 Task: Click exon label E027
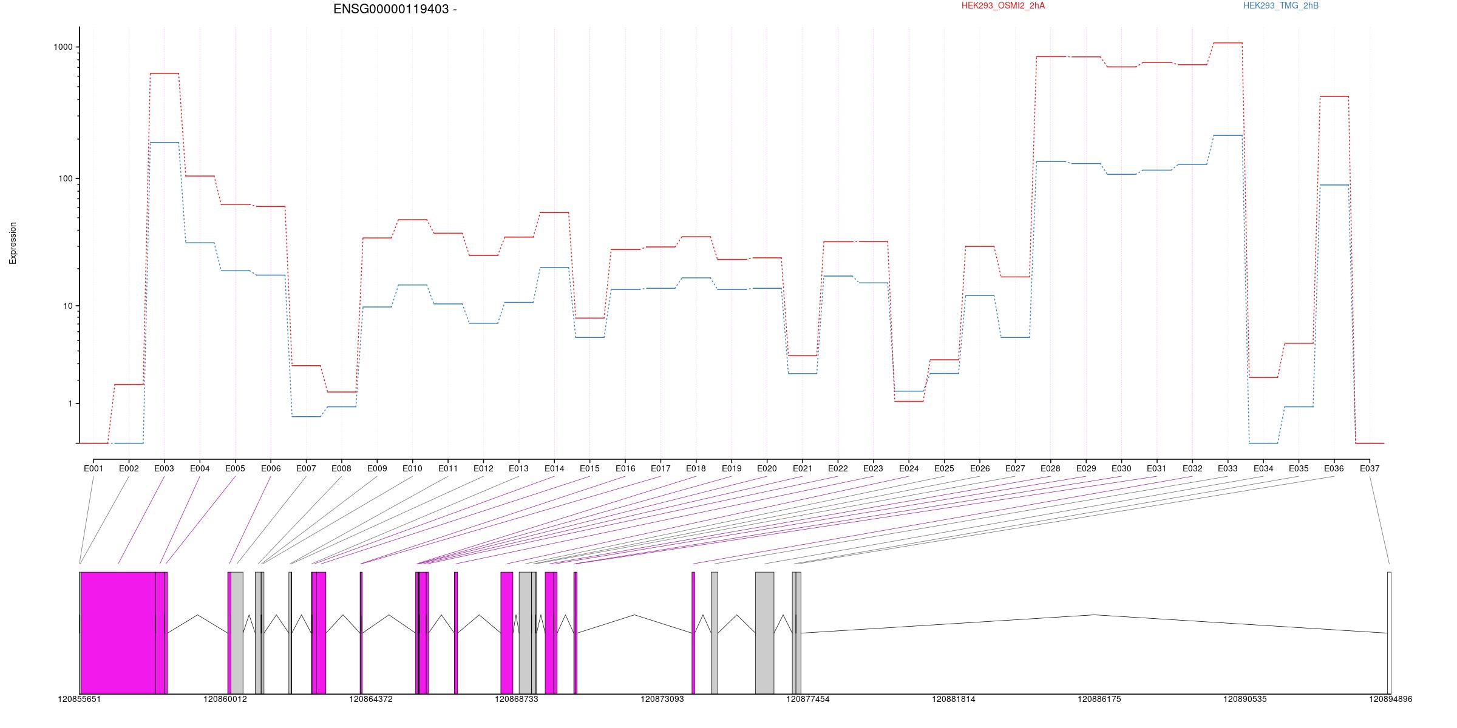pyautogui.click(x=1015, y=468)
